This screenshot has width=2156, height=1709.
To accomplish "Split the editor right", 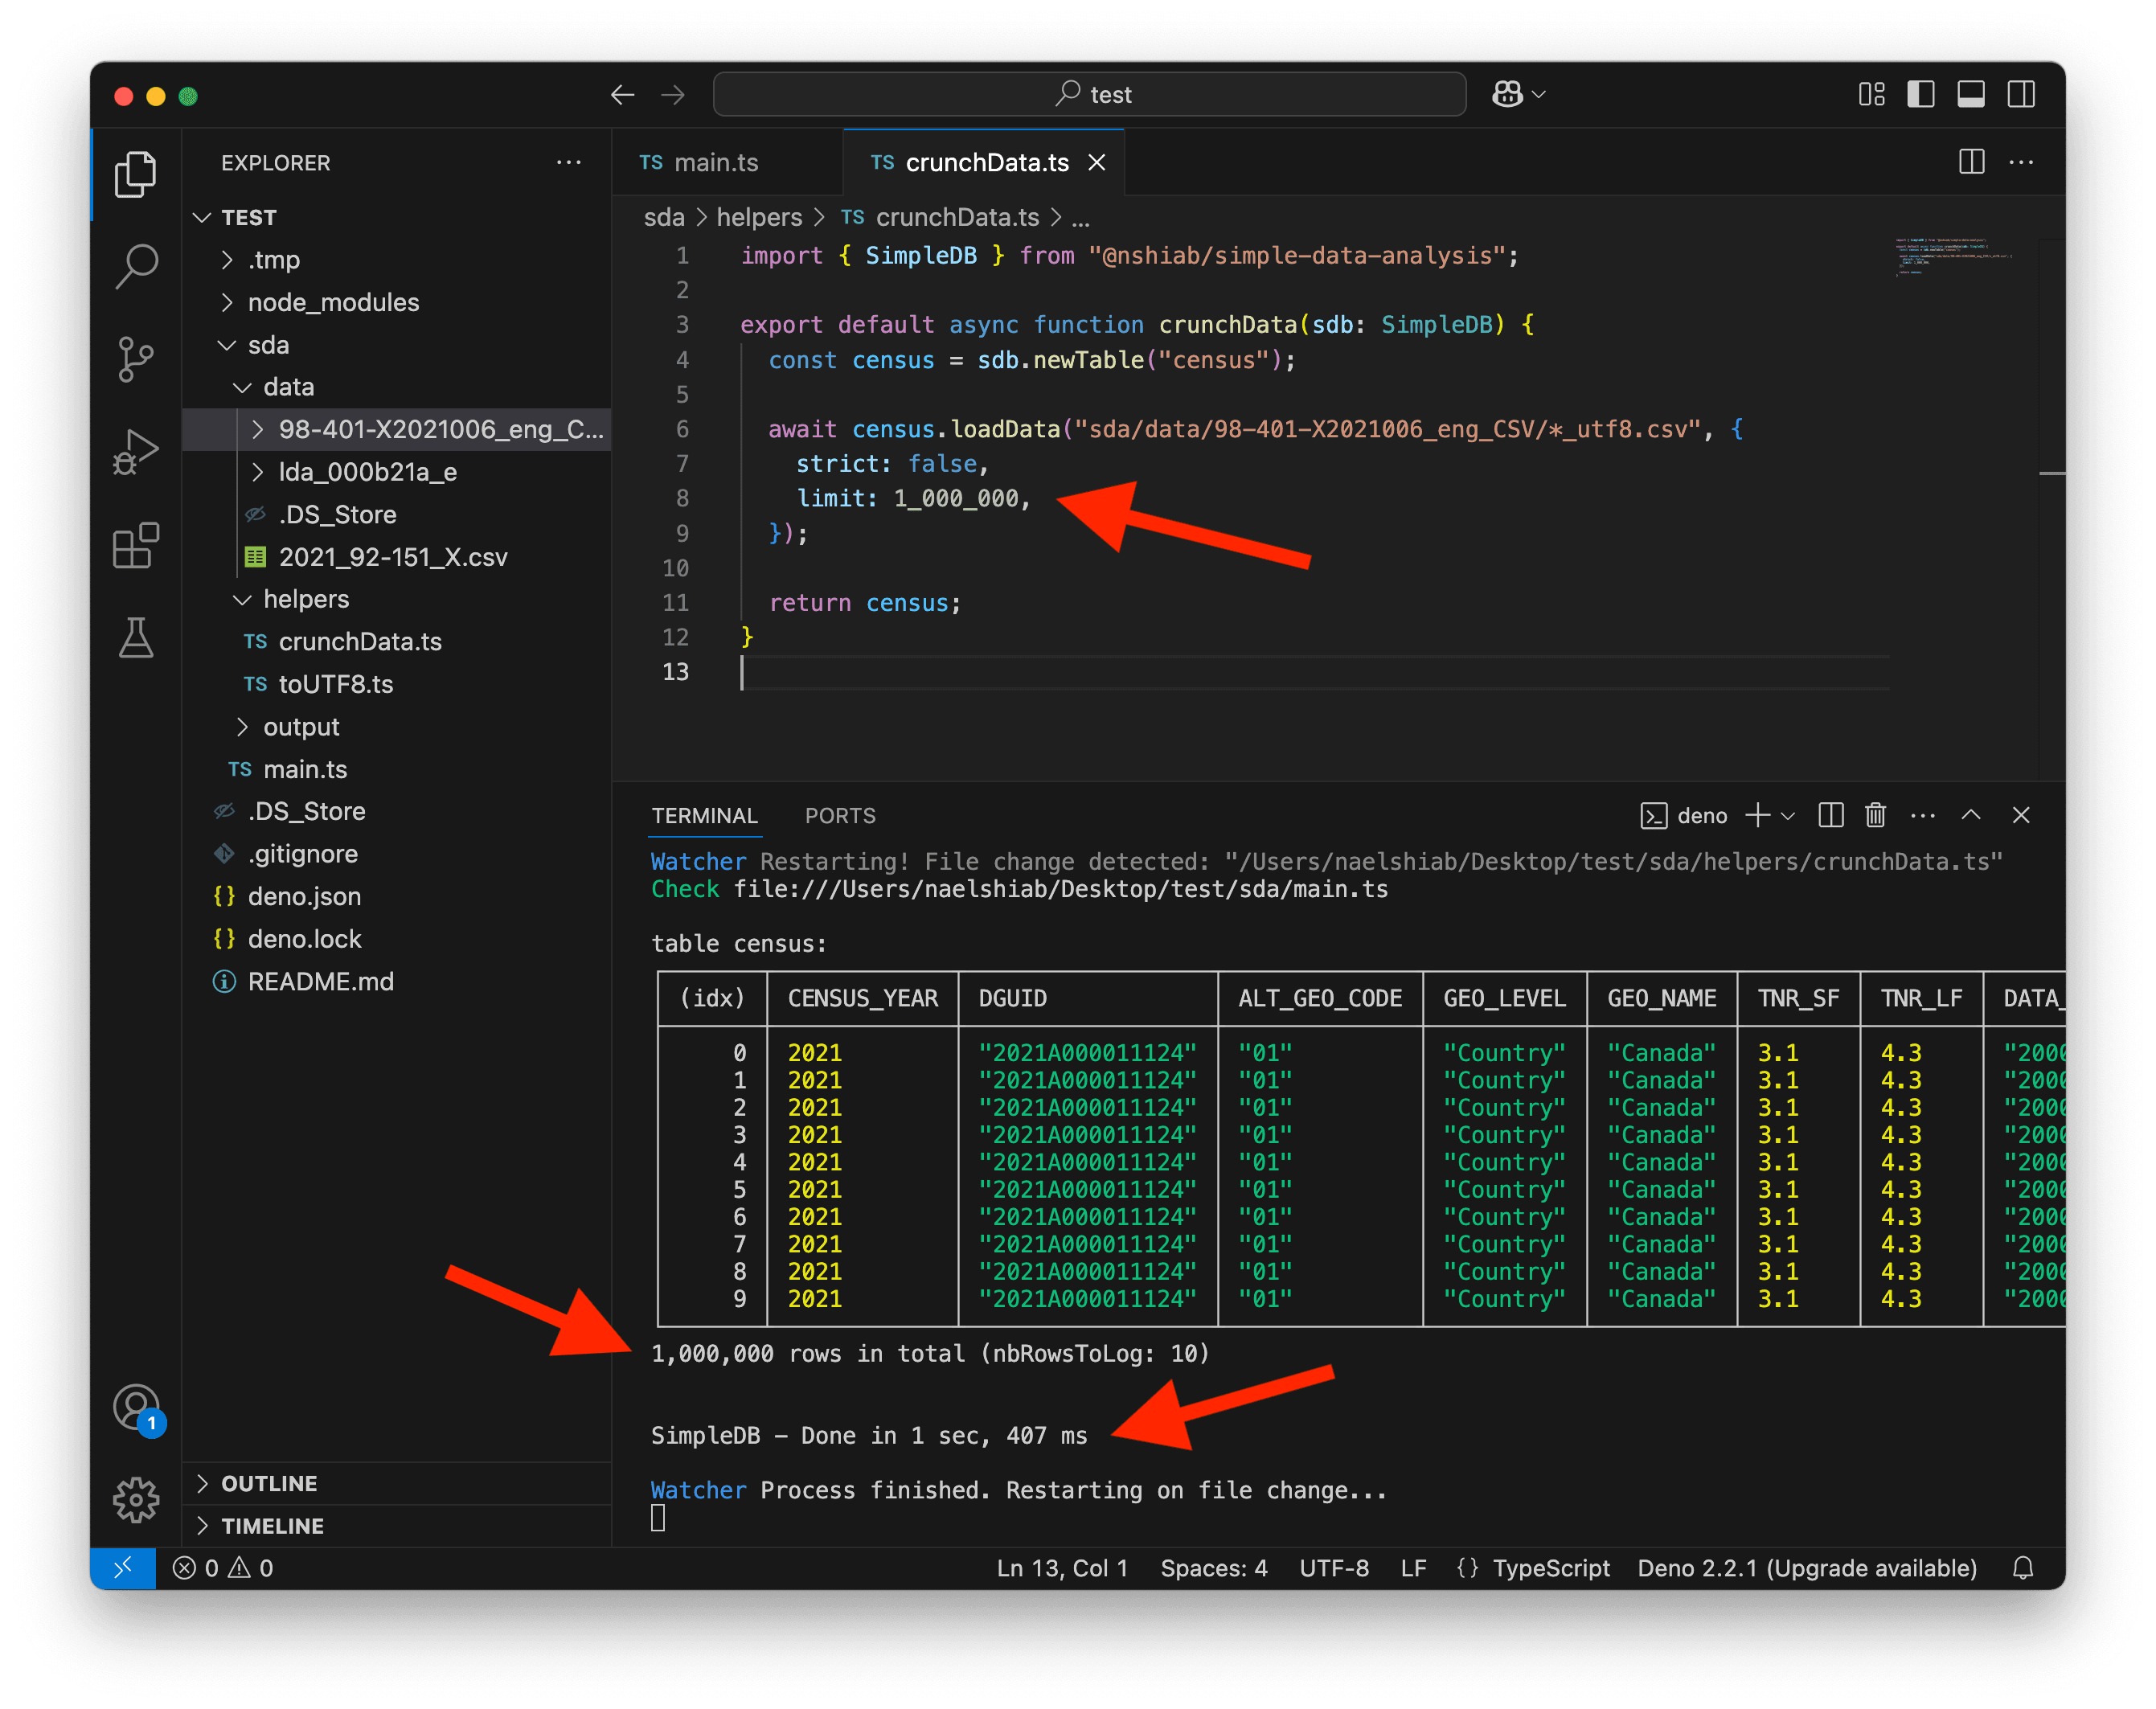I will pyautogui.click(x=1971, y=162).
